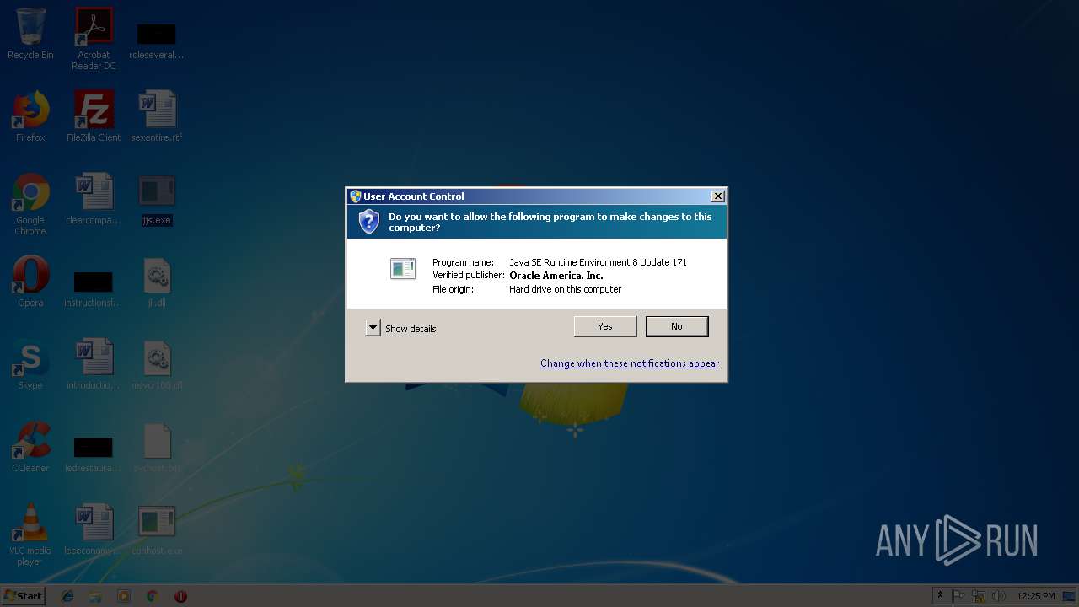
Task: Select jli.dll file on desktop
Action: (157, 282)
